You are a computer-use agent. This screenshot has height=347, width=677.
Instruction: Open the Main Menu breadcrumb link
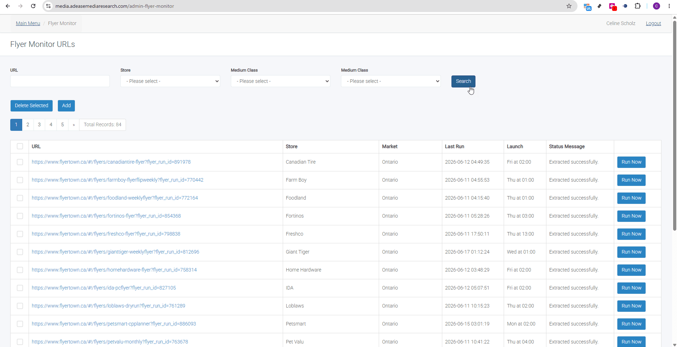tap(28, 23)
